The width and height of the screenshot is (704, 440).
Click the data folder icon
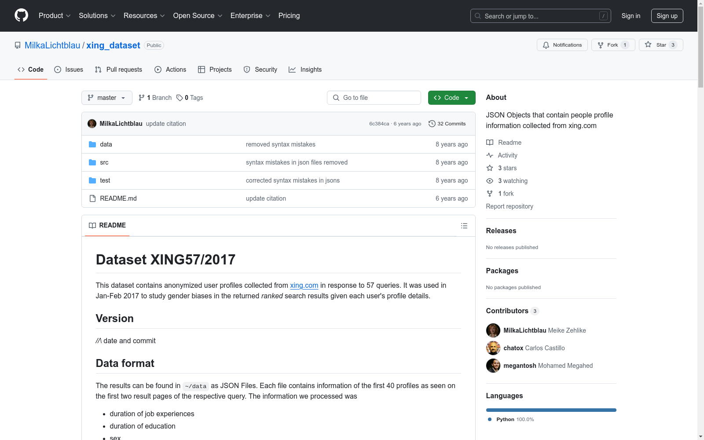[x=92, y=144]
